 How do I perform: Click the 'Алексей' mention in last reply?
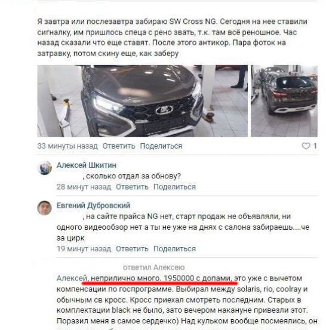72,278
